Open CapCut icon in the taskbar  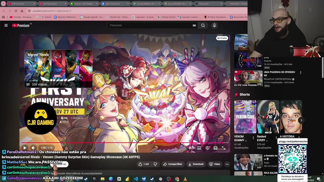[119, 179]
